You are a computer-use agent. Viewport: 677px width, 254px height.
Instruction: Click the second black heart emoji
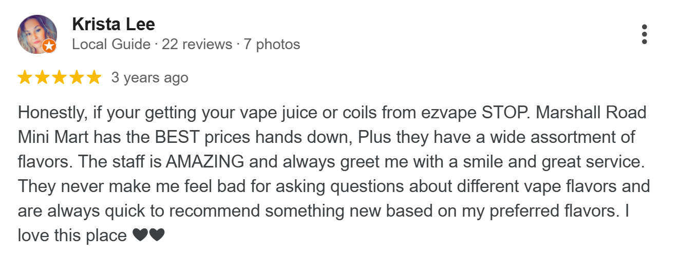157,236
